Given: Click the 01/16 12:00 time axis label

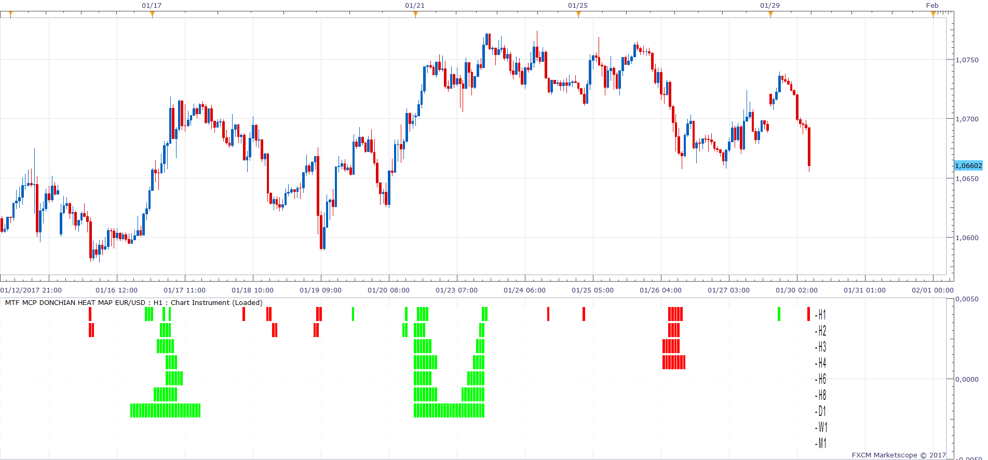Looking at the screenshot, I should (x=117, y=290).
